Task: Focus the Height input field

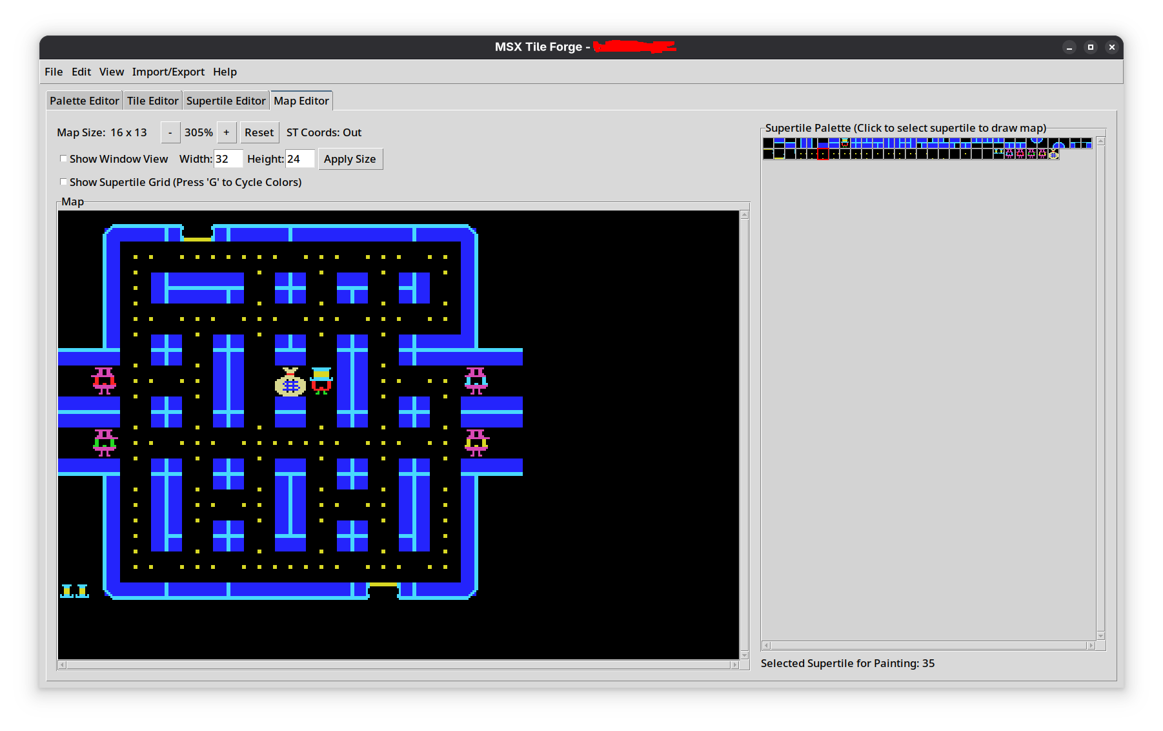Action: pos(299,159)
